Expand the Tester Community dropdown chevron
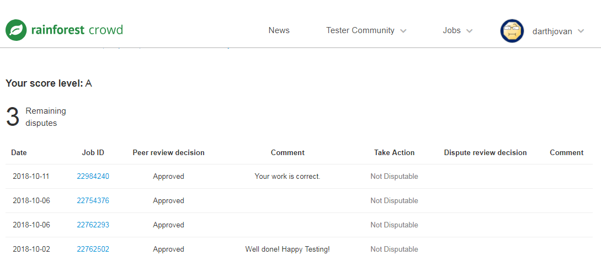The width and height of the screenshot is (601, 255). click(403, 31)
